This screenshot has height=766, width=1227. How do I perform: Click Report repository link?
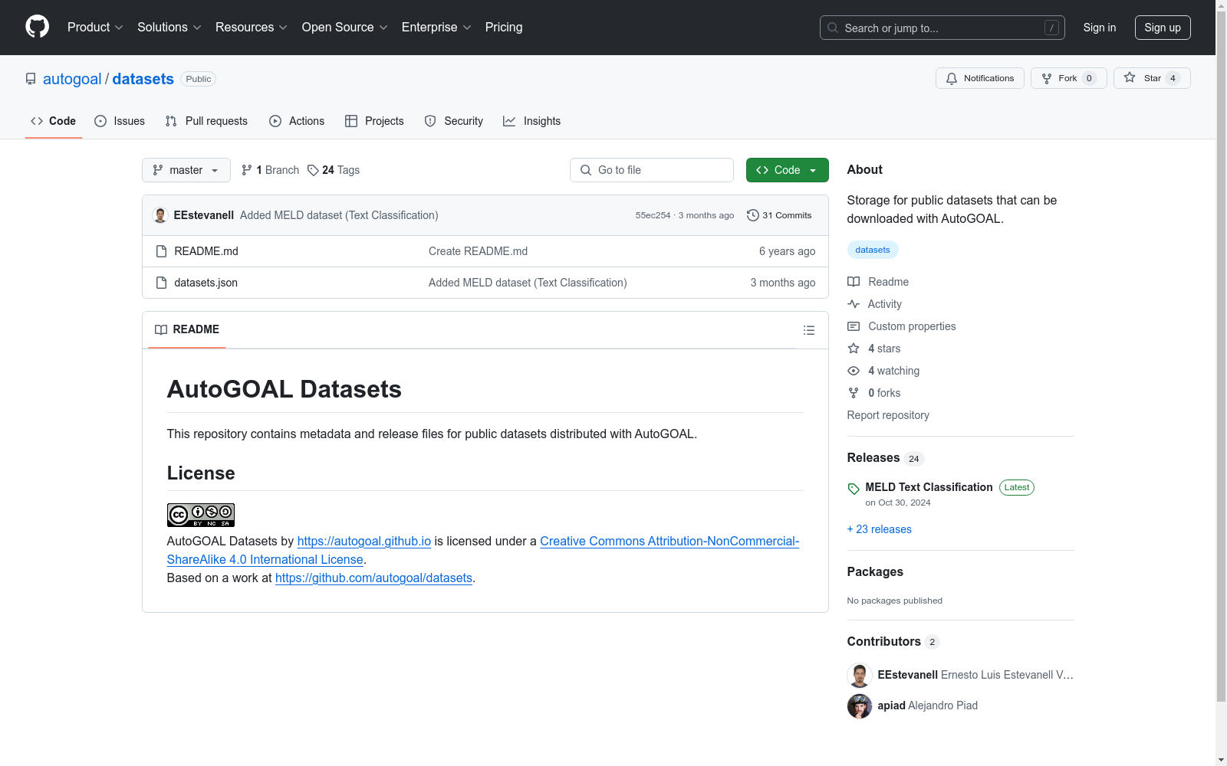(888, 415)
